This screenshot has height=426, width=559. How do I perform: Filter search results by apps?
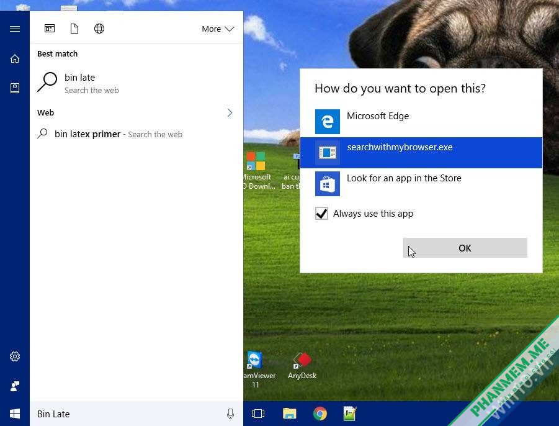pyautogui.click(x=50, y=29)
